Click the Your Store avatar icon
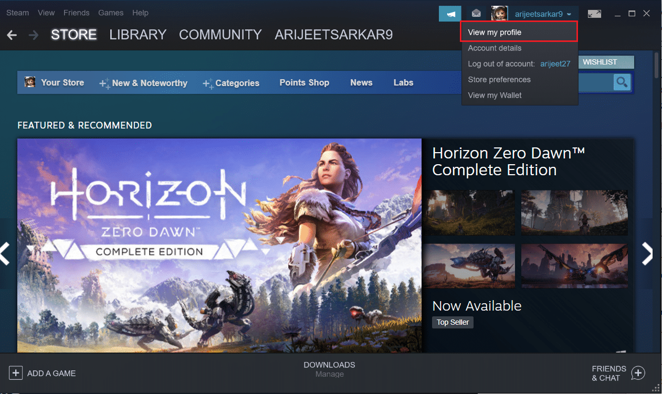The image size is (662, 394). [x=30, y=82]
